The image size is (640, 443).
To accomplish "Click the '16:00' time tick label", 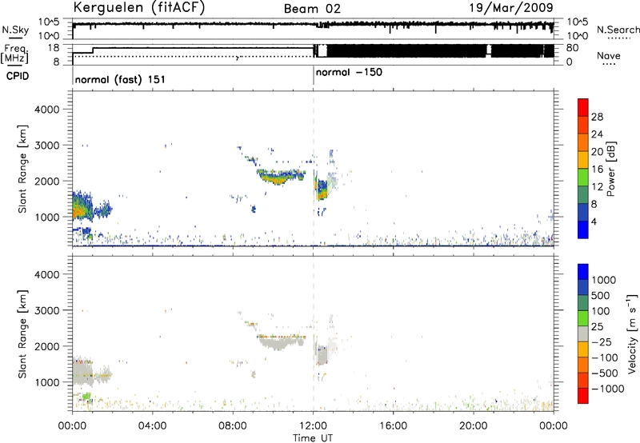I will [x=393, y=426].
